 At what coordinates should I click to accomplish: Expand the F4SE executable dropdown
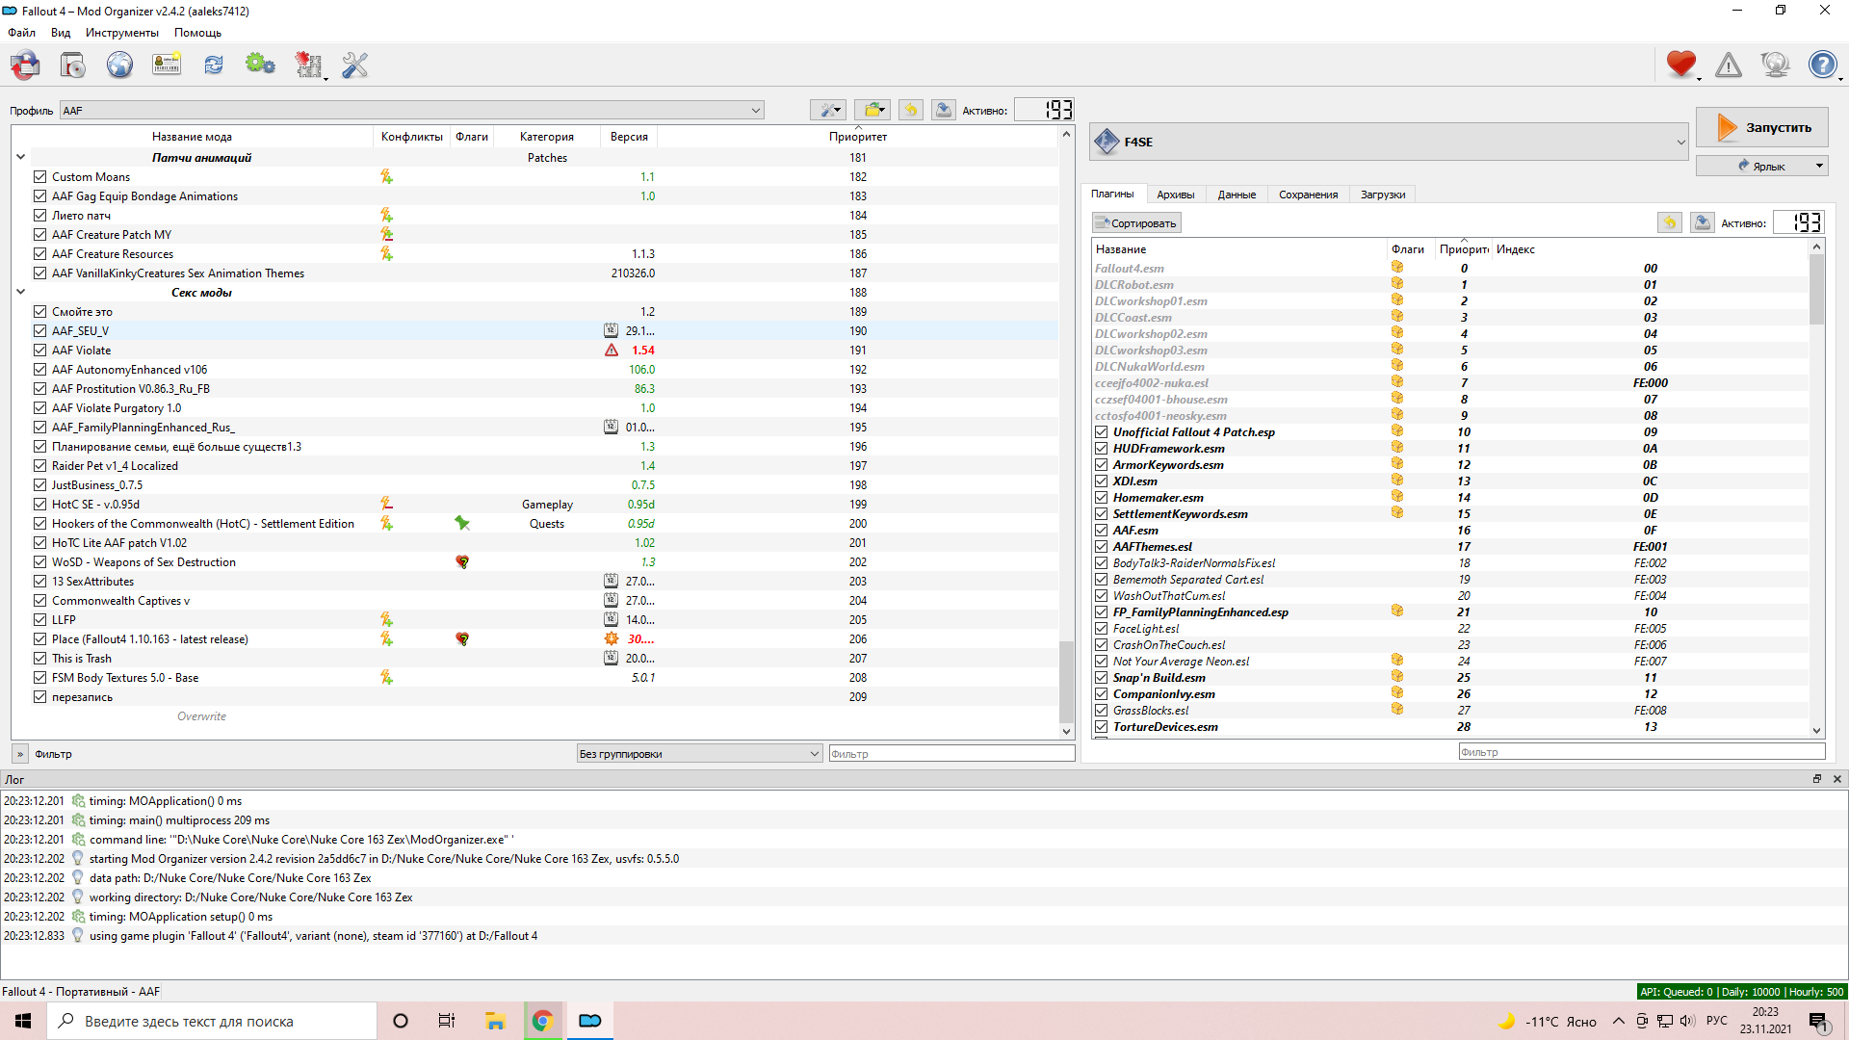[x=1680, y=142]
